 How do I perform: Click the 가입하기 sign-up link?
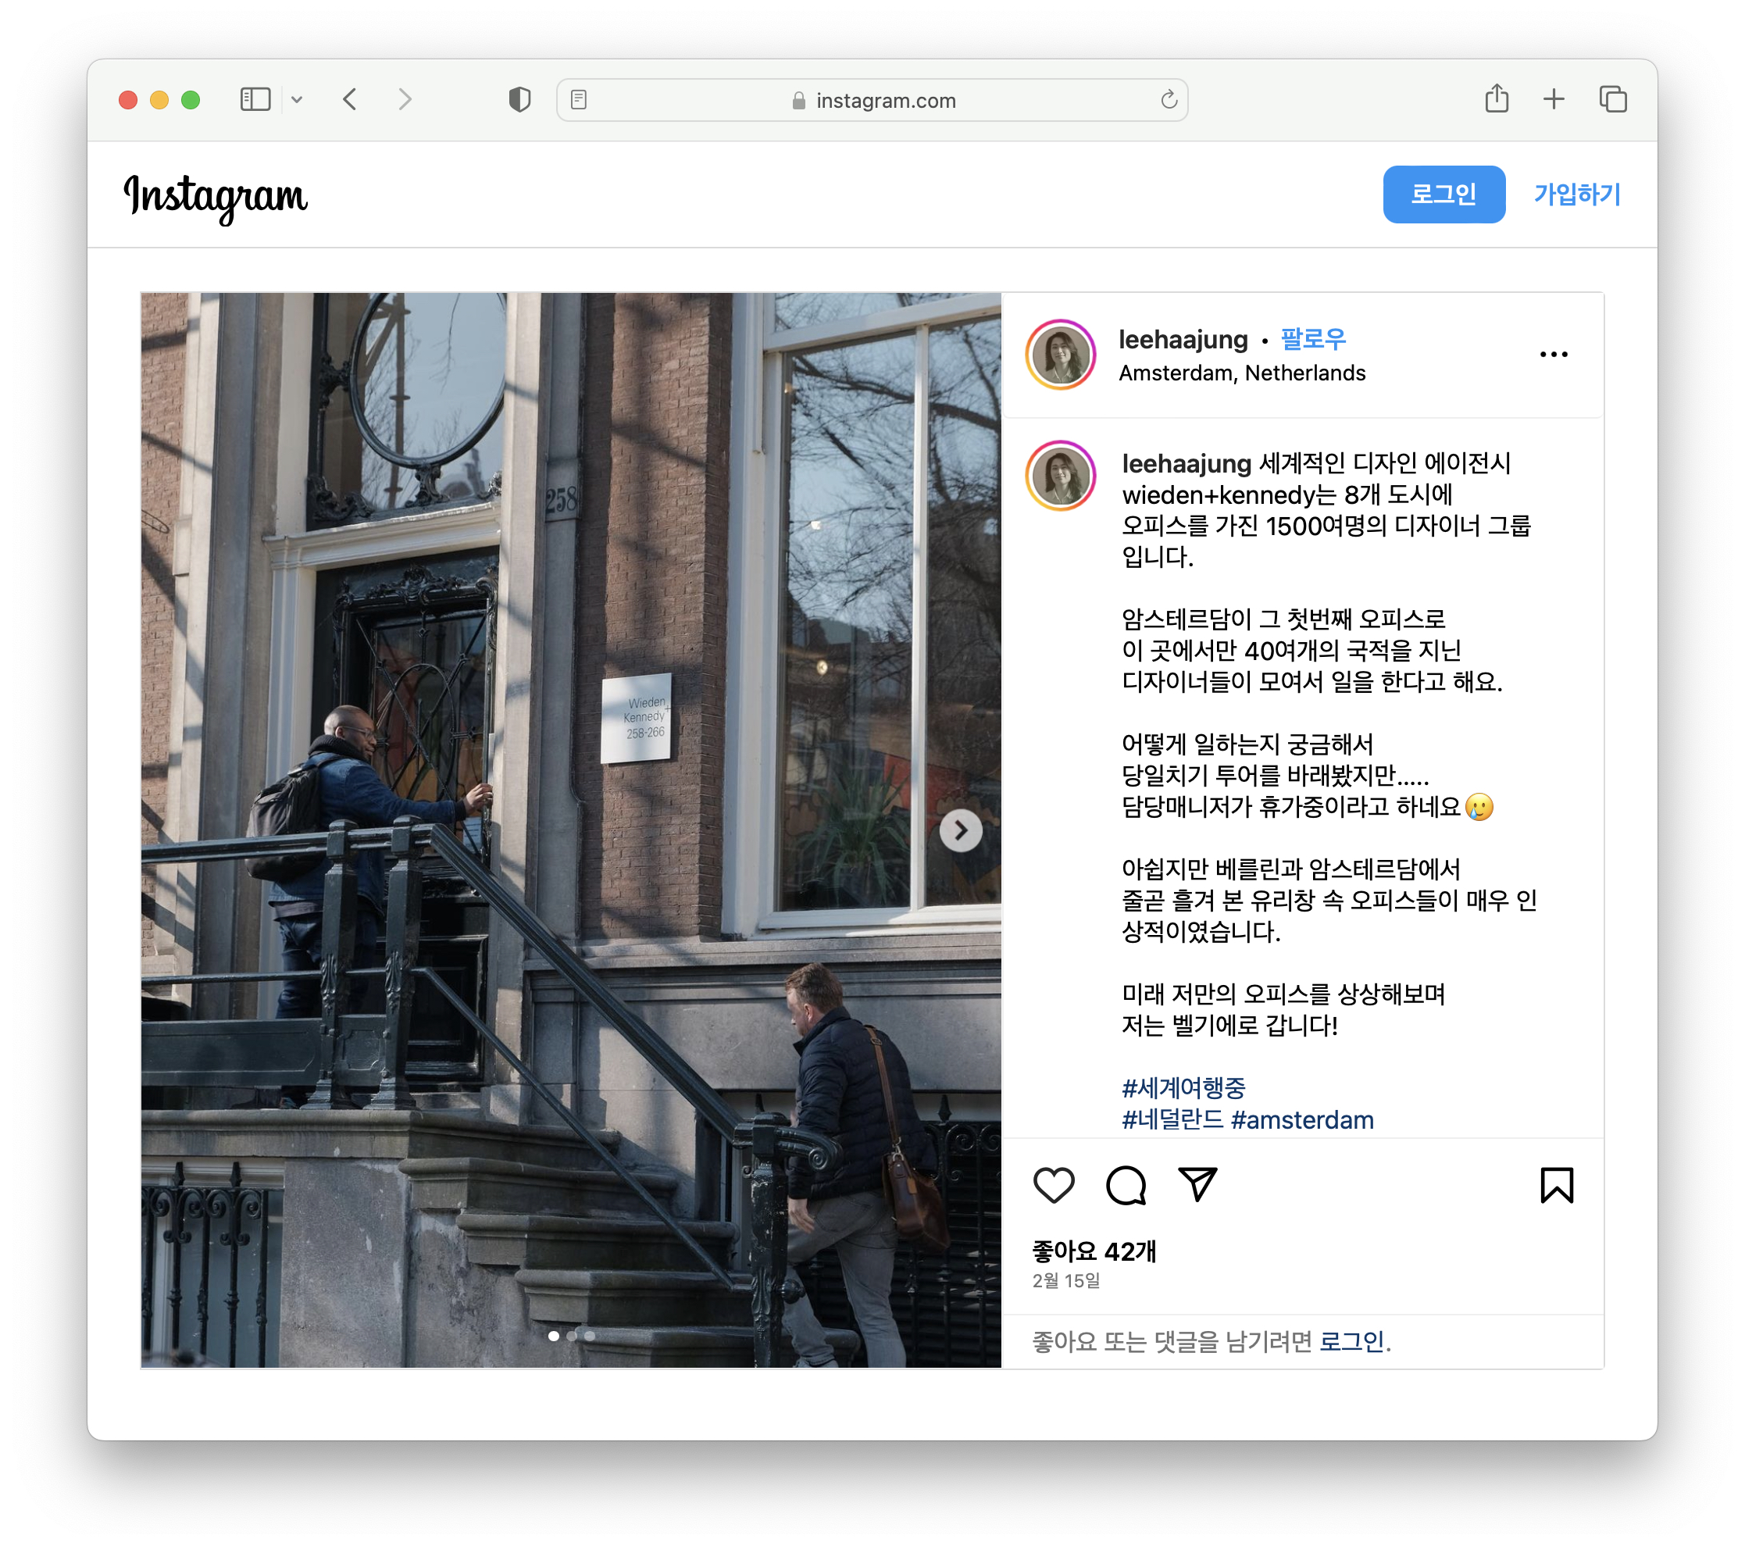pyautogui.click(x=1576, y=195)
